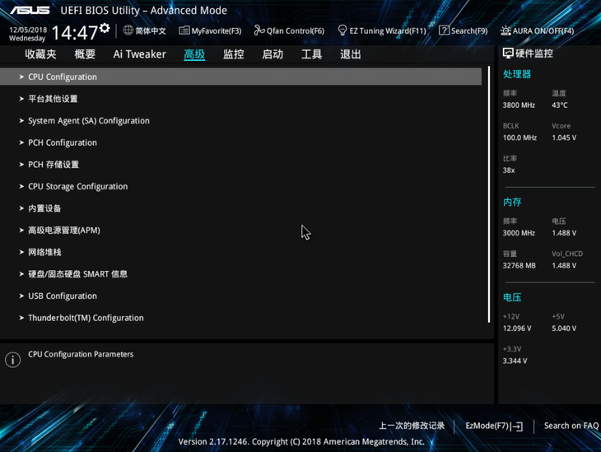Click +12V reading 12.096 V
The image size is (601, 452).
[517, 329]
